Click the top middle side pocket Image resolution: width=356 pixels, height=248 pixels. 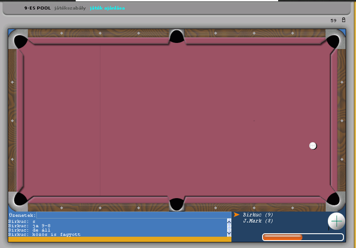point(176,36)
